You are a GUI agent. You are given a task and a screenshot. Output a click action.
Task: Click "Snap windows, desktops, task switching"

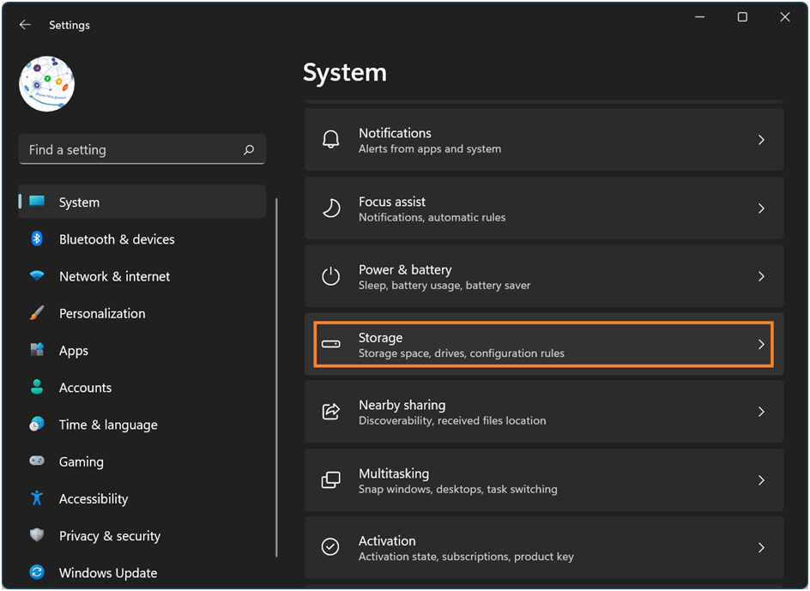pyautogui.click(x=457, y=489)
